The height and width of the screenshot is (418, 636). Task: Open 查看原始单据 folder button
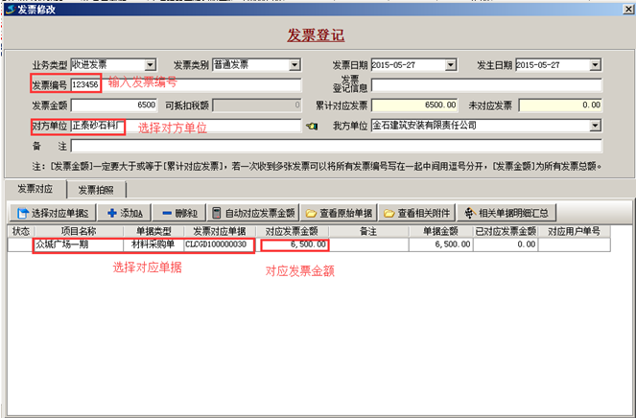click(340, 212)
